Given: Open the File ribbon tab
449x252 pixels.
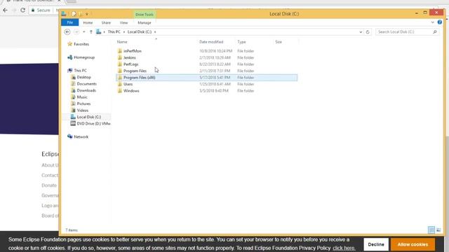Looking at the screenshot, I should click(x=70, y=22).
